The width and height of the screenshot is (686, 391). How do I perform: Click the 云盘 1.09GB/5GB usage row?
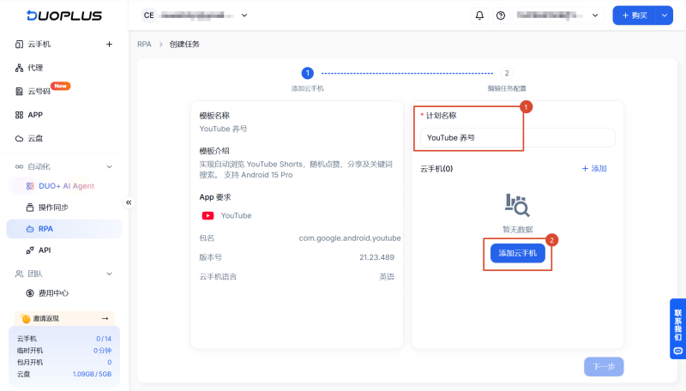(x=63, y=374)
